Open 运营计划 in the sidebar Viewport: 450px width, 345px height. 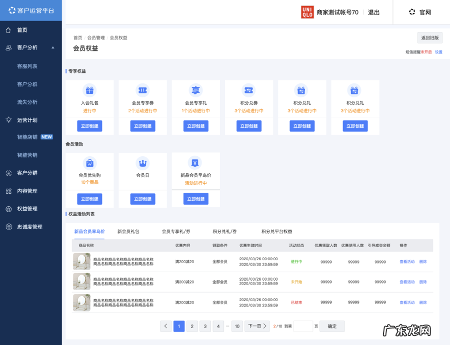pos(27,120)
